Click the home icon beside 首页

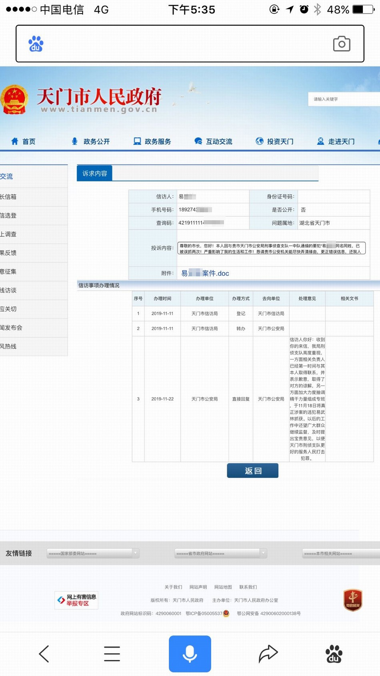pos(15,141)
